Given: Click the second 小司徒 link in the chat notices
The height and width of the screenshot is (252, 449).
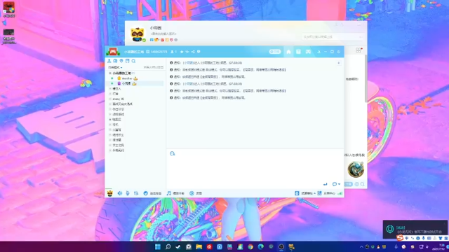Looking at the screenshot, I should click(188, 84).
